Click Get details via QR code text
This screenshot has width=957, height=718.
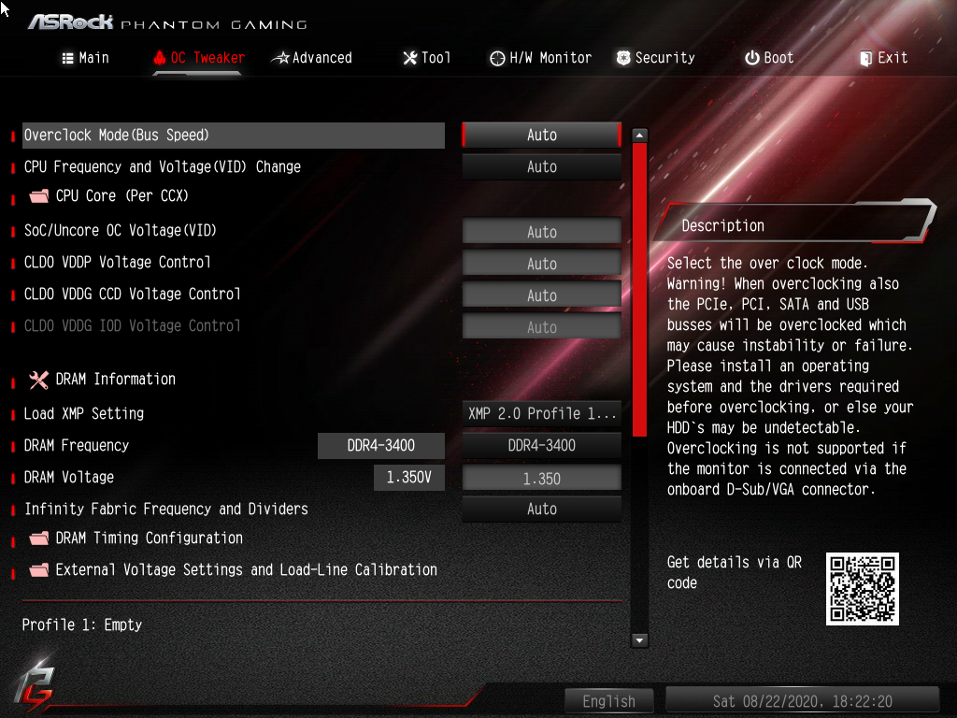point(735,573)
